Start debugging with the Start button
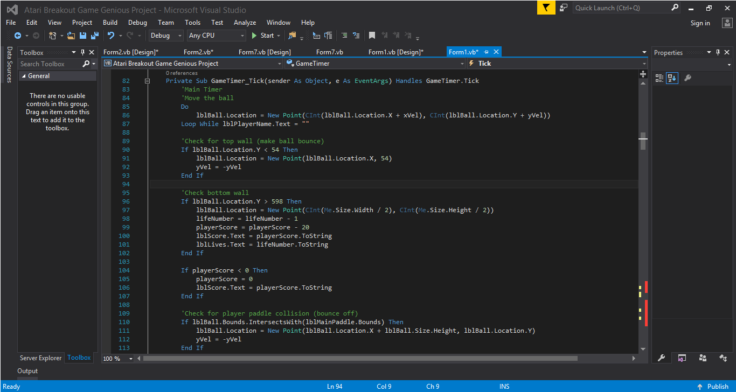736x392 pixels. click(262, 36)
